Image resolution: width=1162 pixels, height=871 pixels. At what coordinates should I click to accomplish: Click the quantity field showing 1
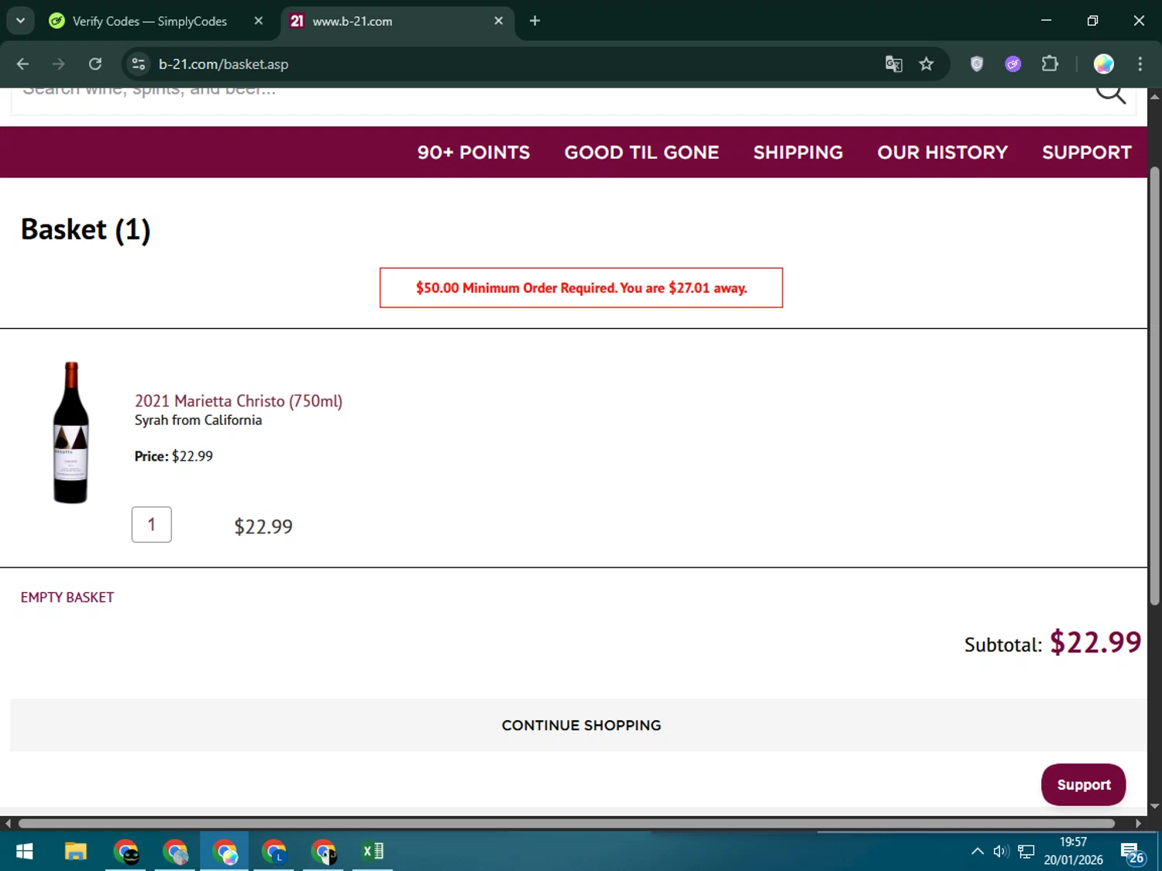click(152, 525)
